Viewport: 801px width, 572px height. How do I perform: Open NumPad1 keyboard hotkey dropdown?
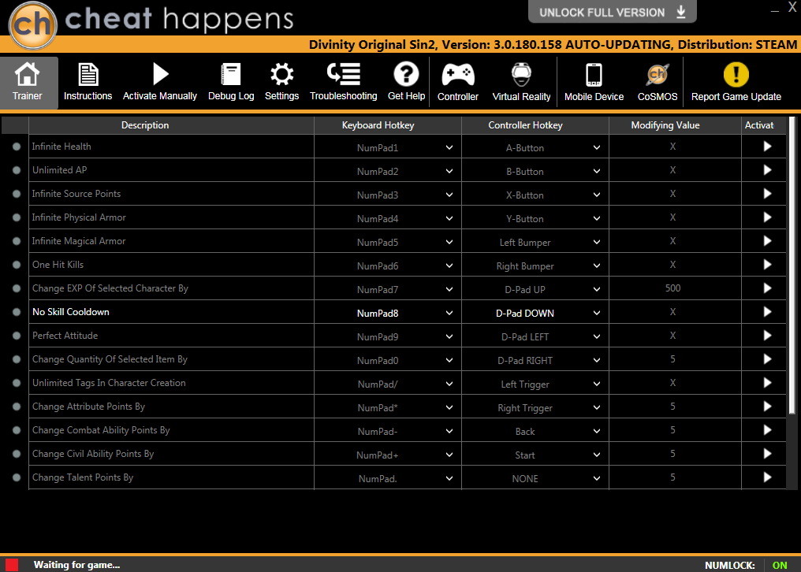click(449, 147)
